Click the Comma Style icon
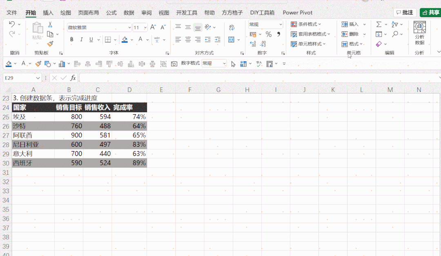The image size is (441, 256). click(278, 34)
